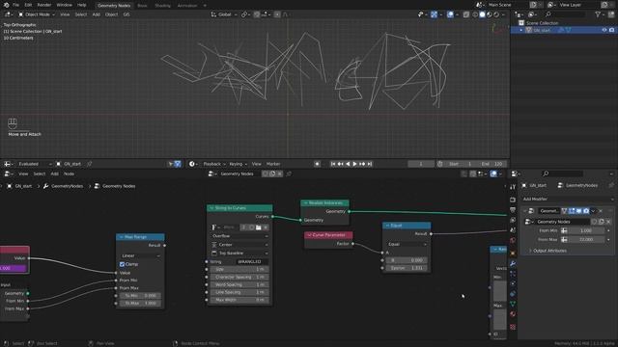Image resolution: width=618 pixels, height=347 pixels.
Task: Open Top Baseline dropdown on String node
Action: pyautogui.click(x=239, y=254)
